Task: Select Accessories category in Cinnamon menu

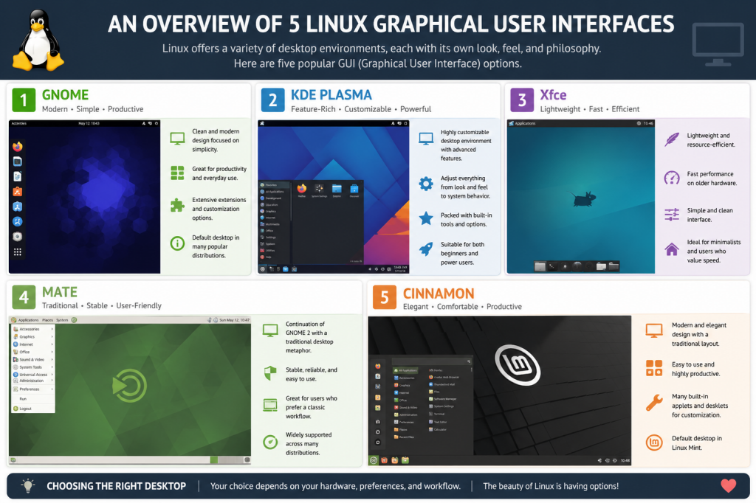Action: (x=405, y=378)
